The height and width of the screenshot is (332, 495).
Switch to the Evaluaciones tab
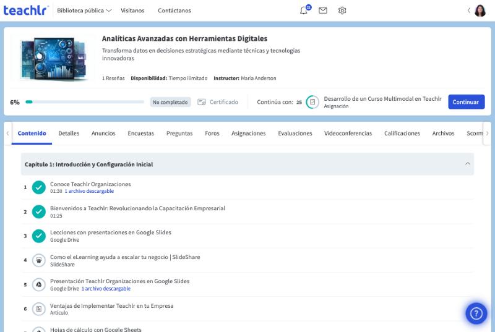295,133
